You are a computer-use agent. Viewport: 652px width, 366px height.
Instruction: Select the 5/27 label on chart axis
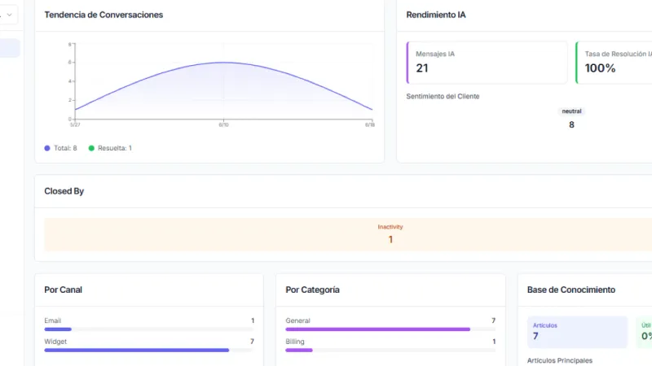tap(75, 125)
